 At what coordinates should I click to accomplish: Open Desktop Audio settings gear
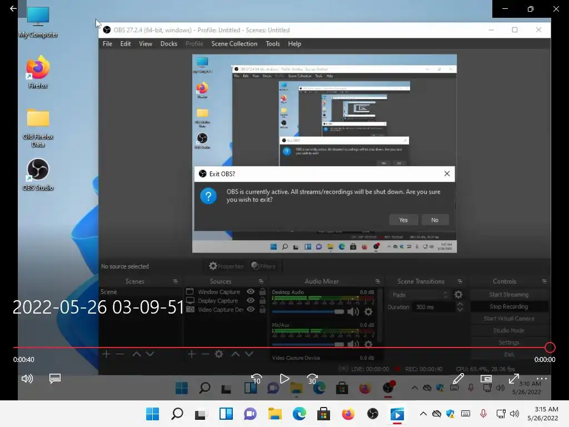[368, 311]
